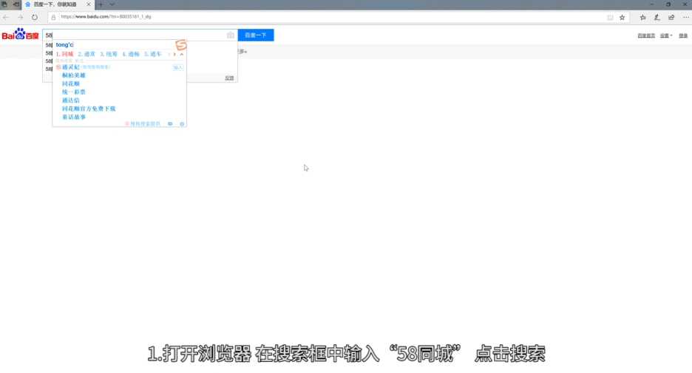Close the Baidu tab with X
692x373 pixels.
click(x=88, y=4)
